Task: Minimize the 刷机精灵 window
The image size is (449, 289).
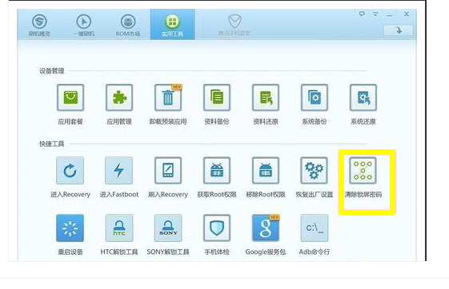Action: click(390, 15)
